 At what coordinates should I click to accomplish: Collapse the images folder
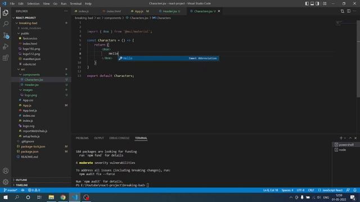tap(28, 90)
